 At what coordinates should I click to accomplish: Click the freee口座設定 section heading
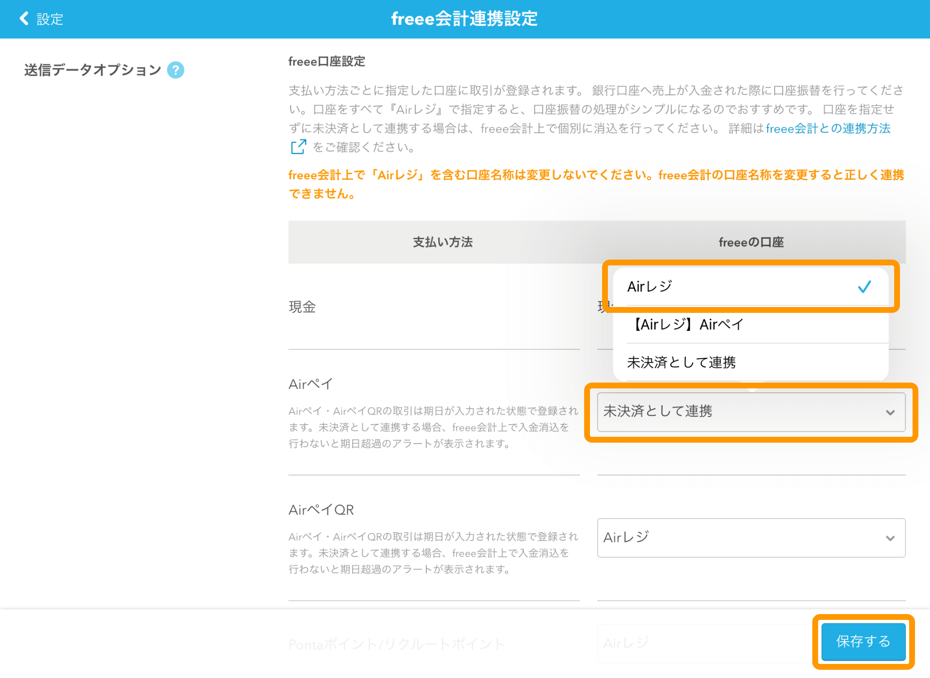(x=326, y=62)
